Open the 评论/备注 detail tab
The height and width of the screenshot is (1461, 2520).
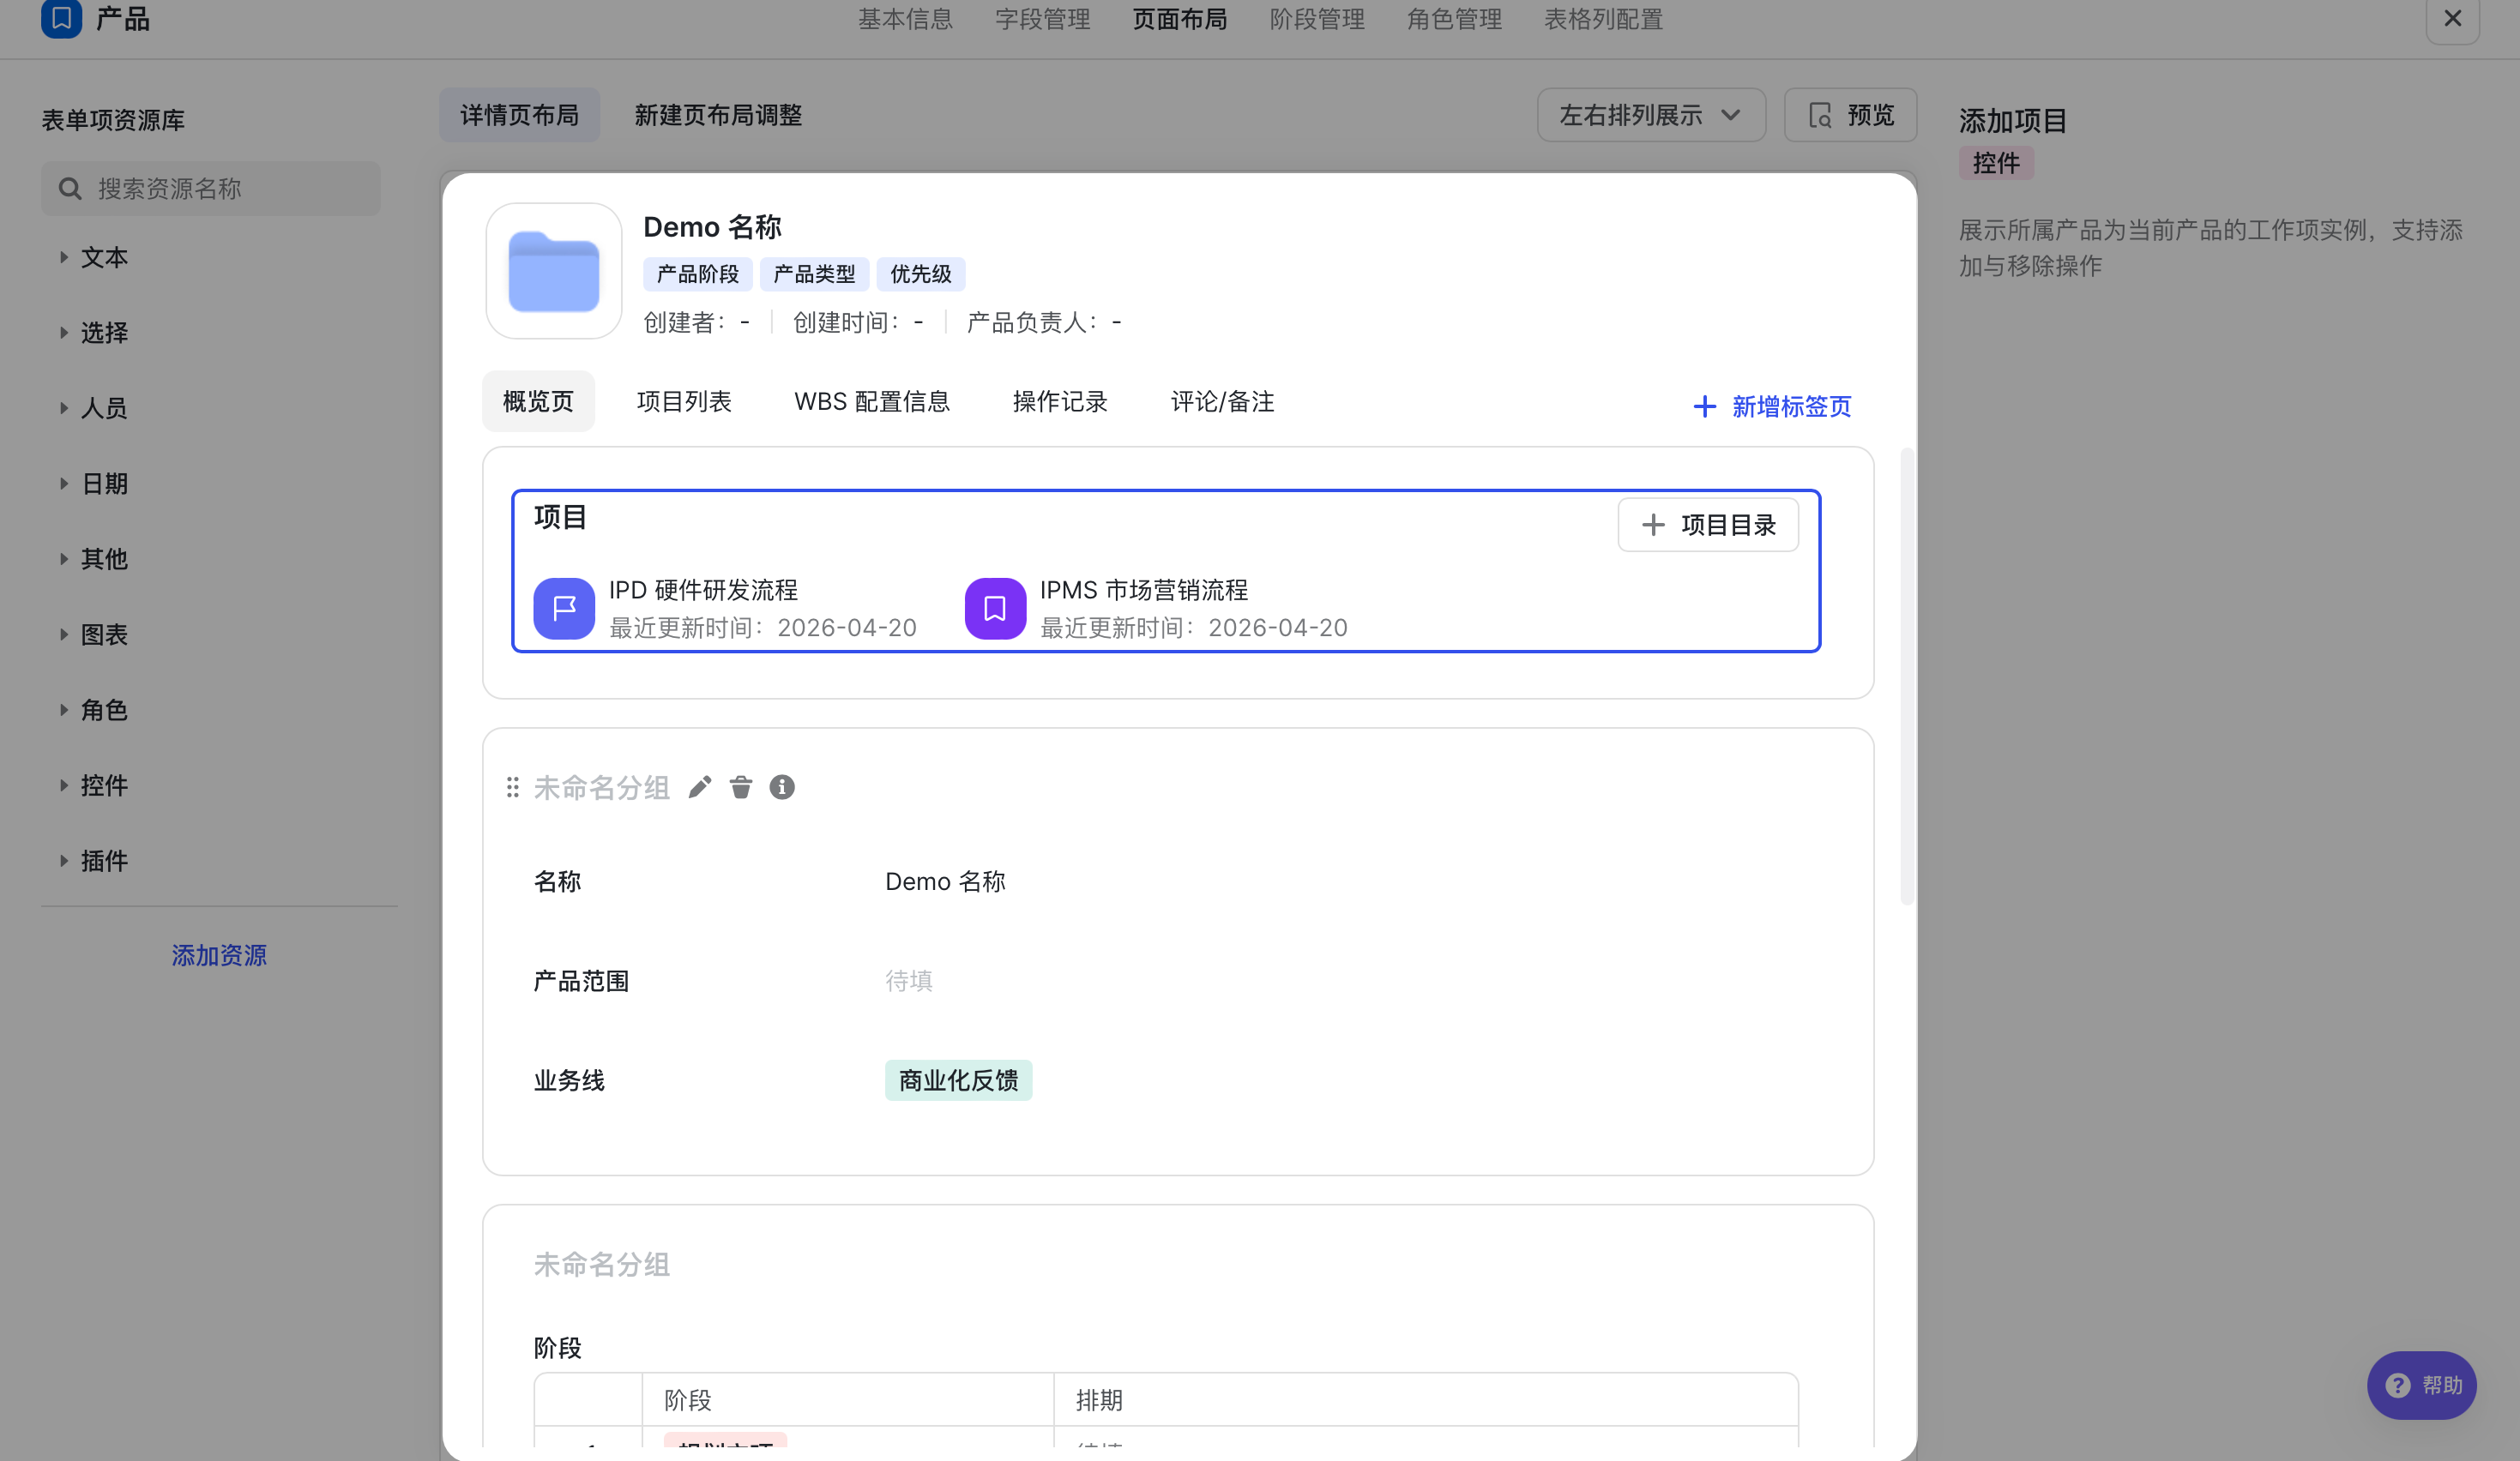pyautogui.click(x=1222, y=402)
